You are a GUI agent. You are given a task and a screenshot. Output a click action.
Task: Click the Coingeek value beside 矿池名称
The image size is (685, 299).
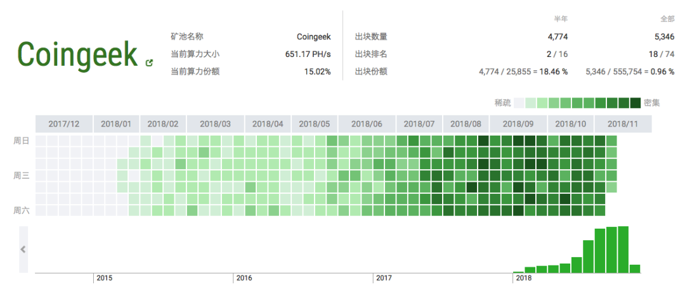point(314,37)
